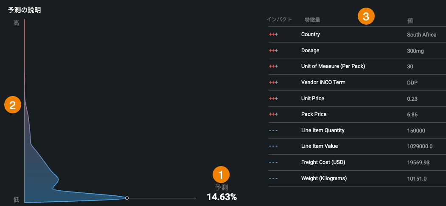Click the インパクト column header

pos(279,20)
